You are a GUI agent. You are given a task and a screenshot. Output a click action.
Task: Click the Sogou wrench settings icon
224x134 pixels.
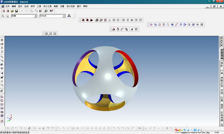pyautogui.click(x=198, y=130)
